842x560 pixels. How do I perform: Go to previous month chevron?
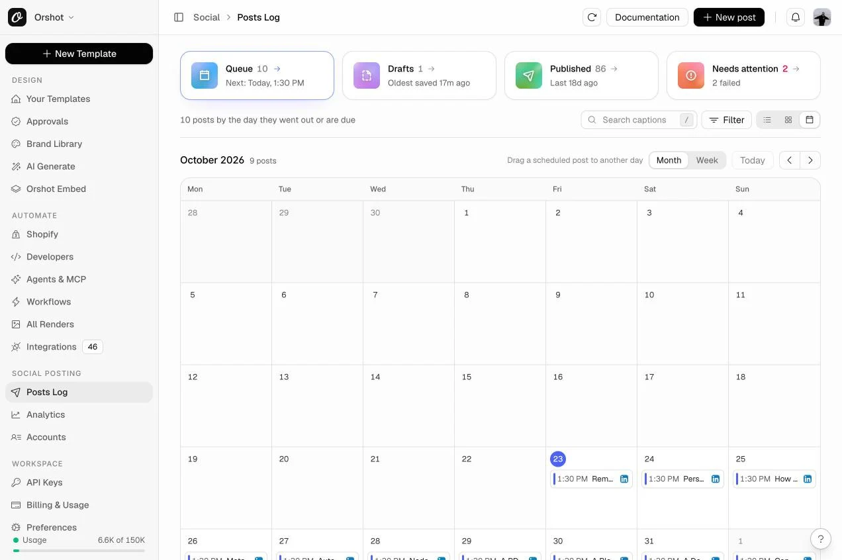click(790, 160)
